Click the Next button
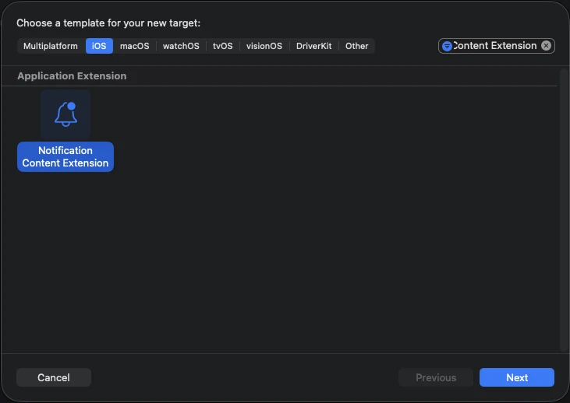This screenshot has height=403, width=570. (516, 377)
